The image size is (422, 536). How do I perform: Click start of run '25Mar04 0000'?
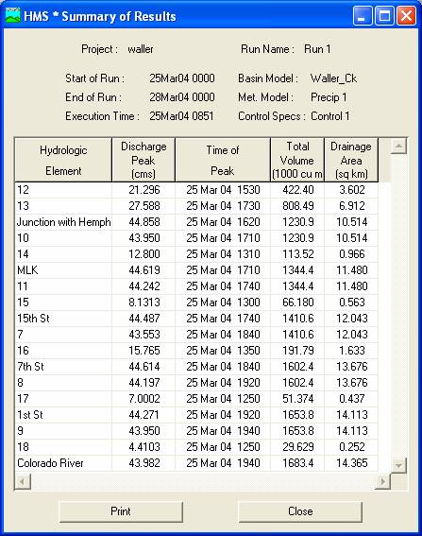pyautogui.click(x=182, y=78)
